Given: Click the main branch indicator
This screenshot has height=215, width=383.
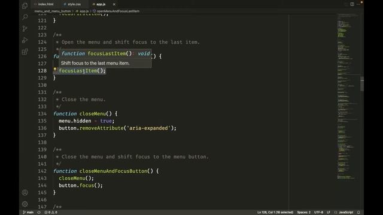Looking at the screenshot, I should pos(28,213).
